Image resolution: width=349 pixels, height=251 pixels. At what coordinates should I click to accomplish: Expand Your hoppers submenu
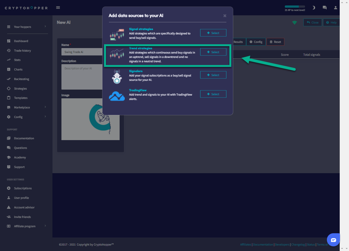pos(26,27)
